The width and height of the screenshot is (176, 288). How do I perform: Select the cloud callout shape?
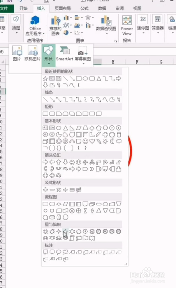(65, 252)
